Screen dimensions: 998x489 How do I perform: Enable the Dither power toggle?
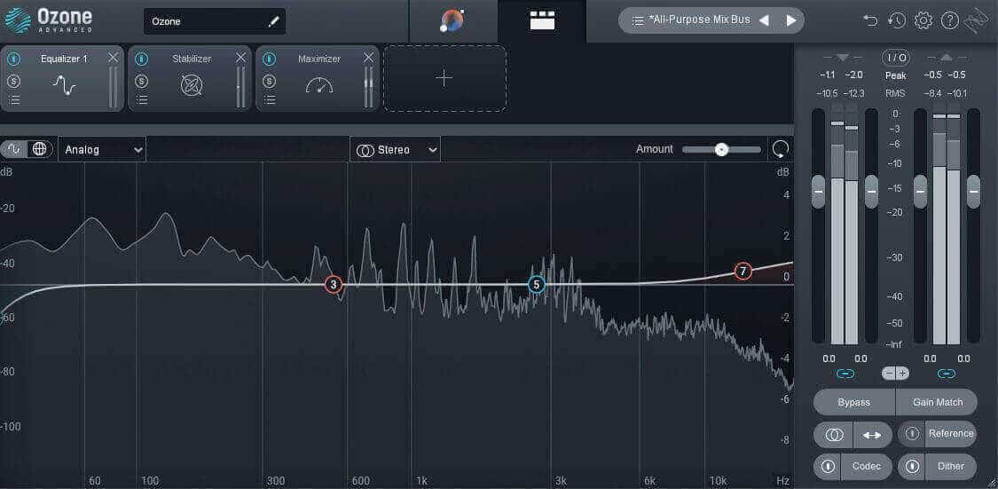[912, 466]
